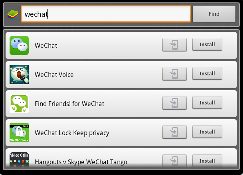Select the WeChat Voice result title

click(x=54, y=75)
